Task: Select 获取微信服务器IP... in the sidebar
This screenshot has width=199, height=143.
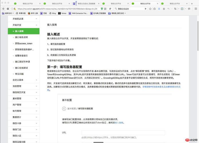Action: coord(25,49)
